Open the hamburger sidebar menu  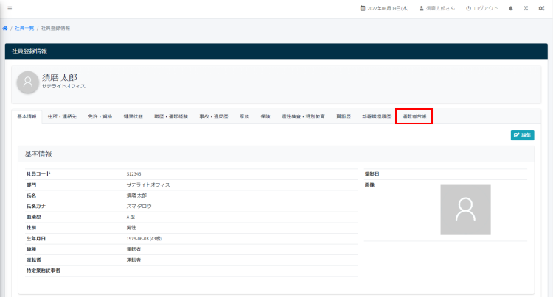(10, 8)
